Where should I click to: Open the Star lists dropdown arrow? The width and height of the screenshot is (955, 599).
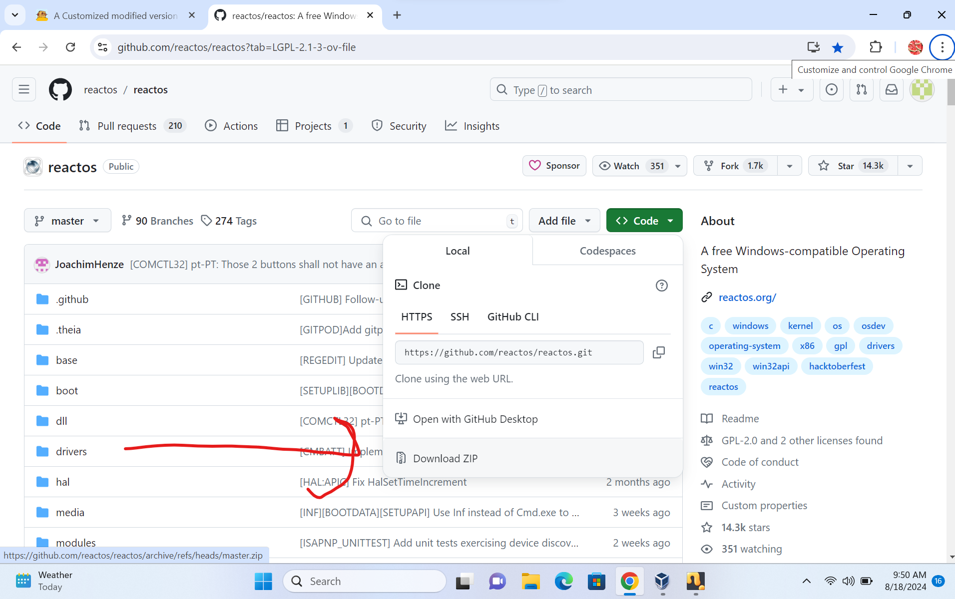click(910, 166)
